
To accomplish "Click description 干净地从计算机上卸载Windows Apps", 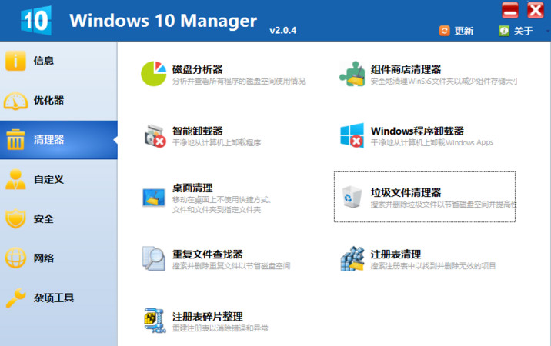I will 432,142.
